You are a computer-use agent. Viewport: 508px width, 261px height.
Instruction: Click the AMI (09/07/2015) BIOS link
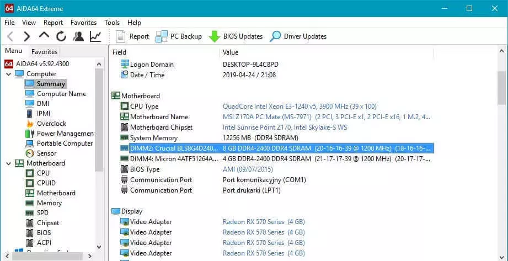click(x=248, y=169)
